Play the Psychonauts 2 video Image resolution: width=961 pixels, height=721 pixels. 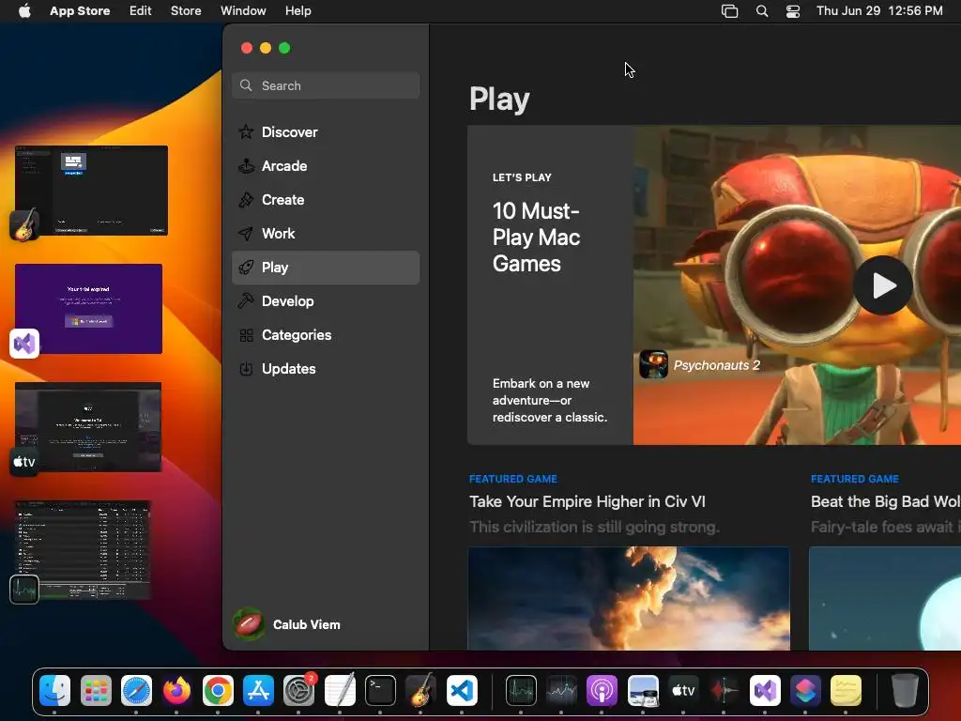point(882,285)
